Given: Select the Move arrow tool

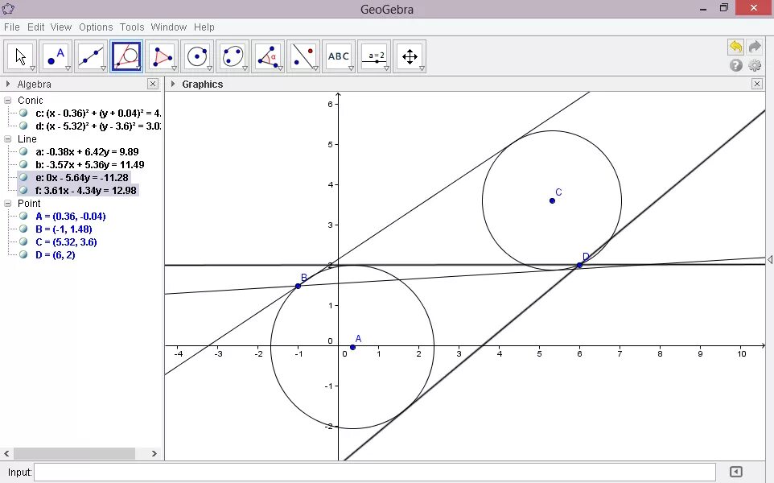Looking at the screenshot, I should (x=20, y=56).
